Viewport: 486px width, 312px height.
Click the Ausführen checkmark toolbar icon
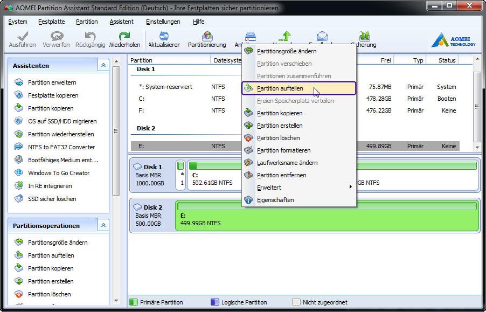pyautogui.click(x=22, y=36)
